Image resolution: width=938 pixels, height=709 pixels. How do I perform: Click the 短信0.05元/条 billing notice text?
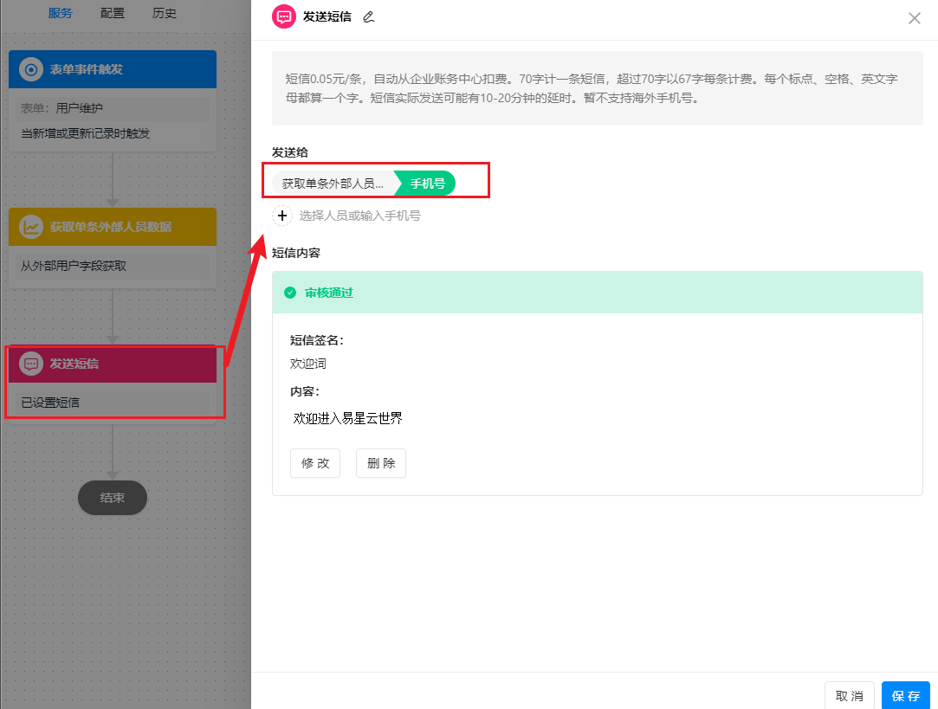(592, 88)
